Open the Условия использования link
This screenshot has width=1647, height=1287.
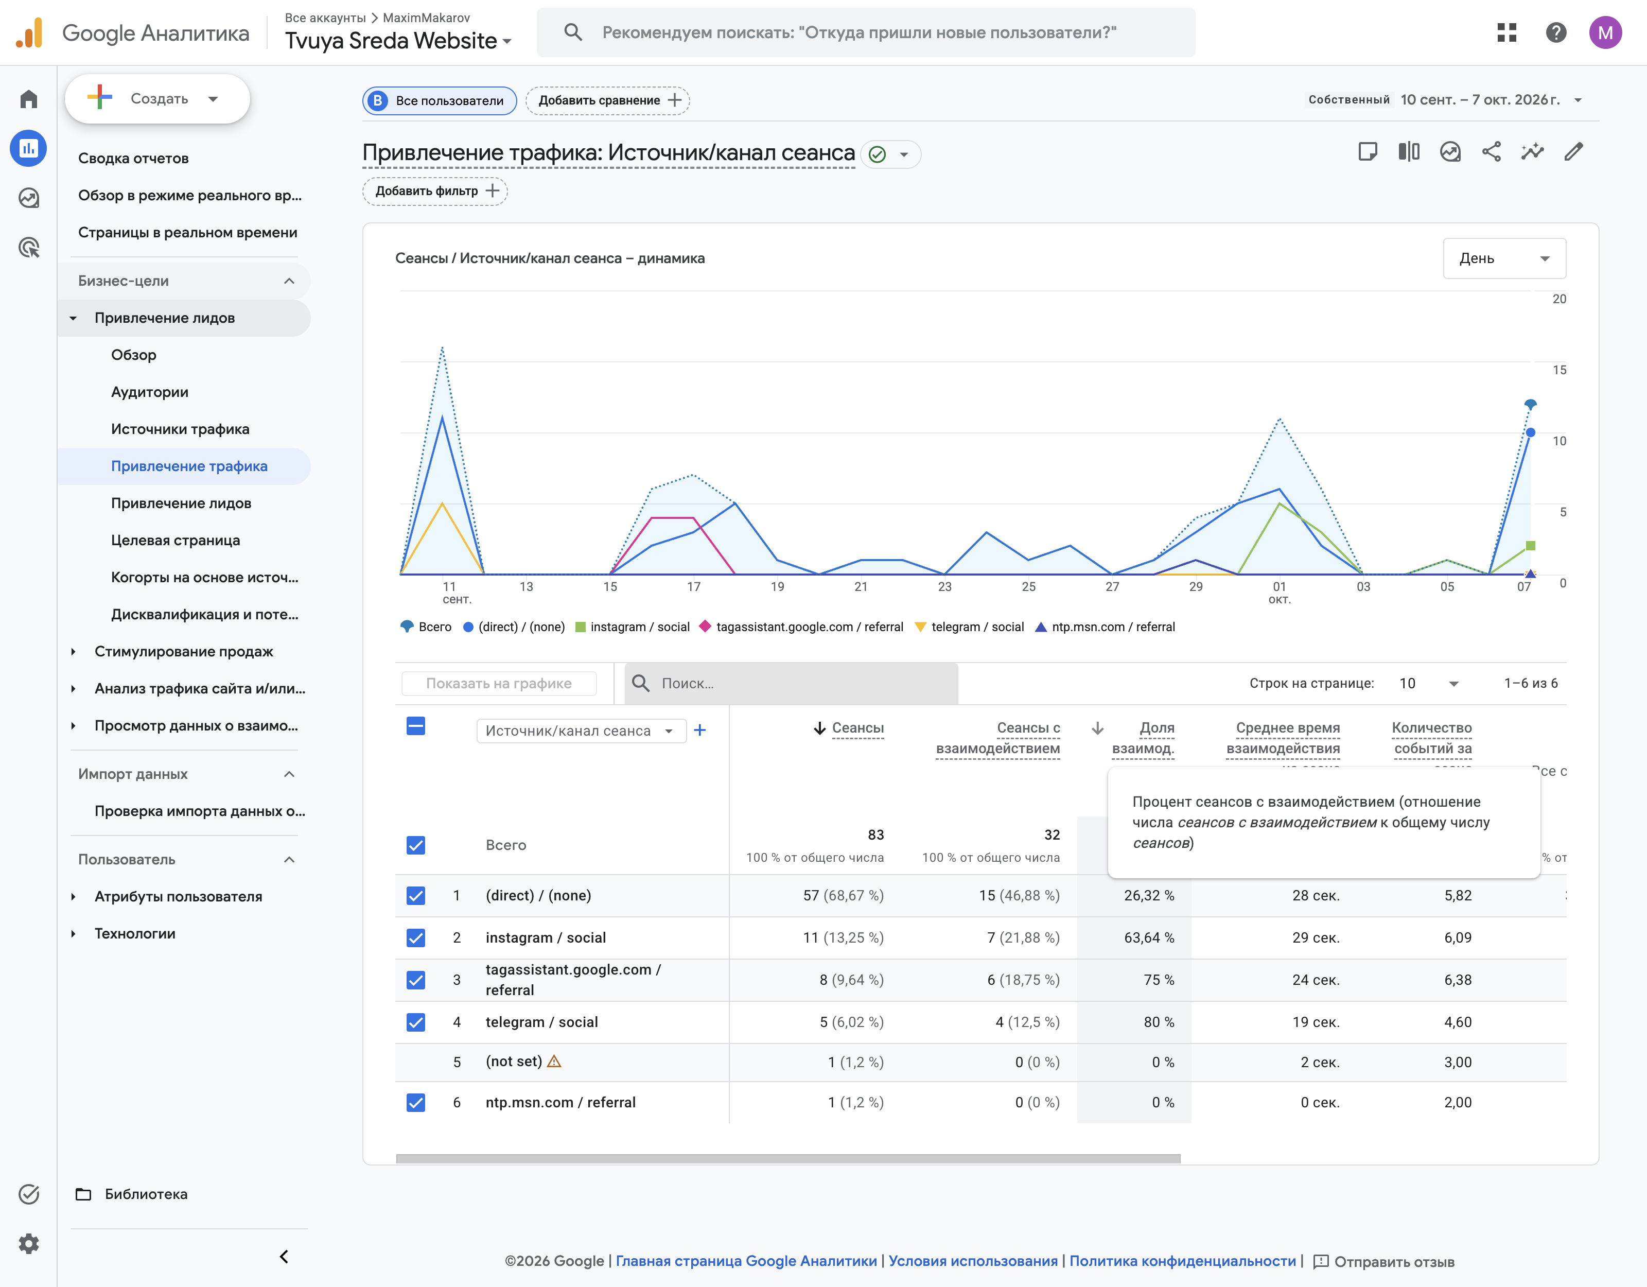(973, 1261)
